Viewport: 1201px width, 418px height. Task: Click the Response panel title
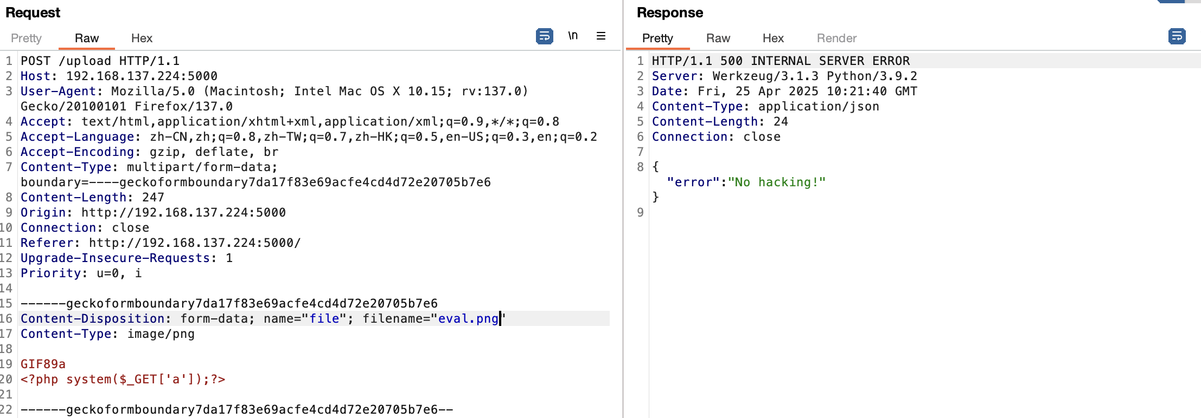(670, 12)
